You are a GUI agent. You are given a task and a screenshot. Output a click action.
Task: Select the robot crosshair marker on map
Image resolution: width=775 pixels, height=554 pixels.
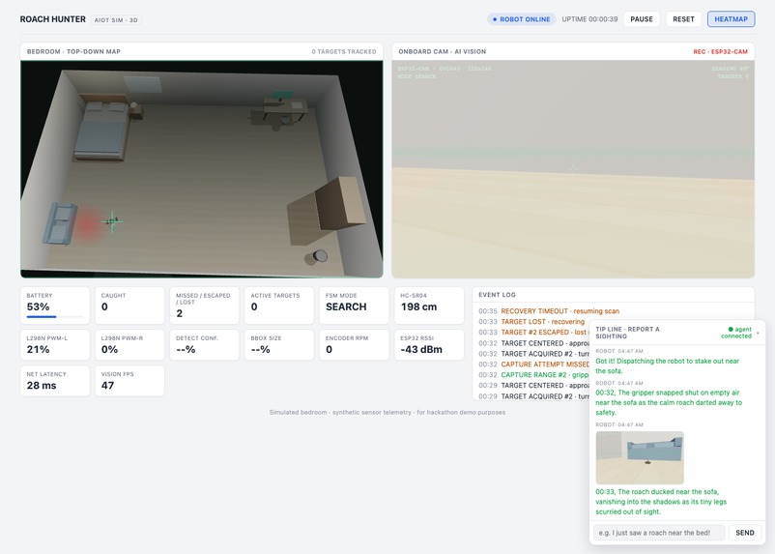coord(112,221)
